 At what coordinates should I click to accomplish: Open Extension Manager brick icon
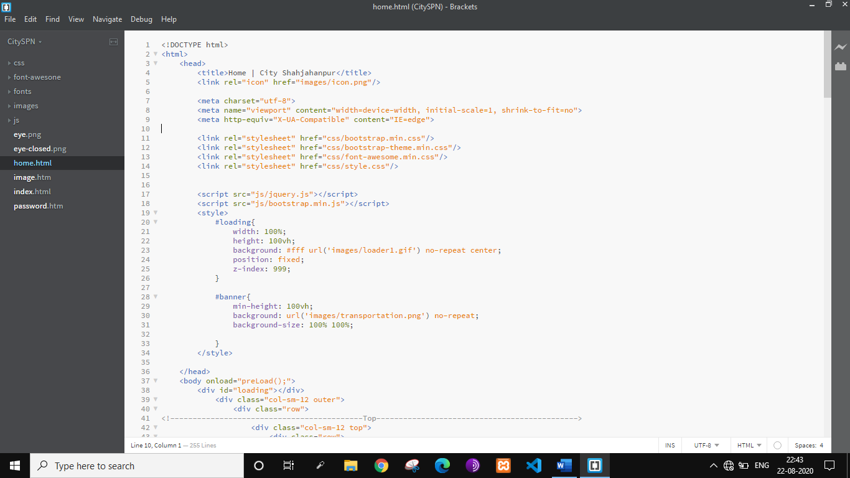pos(841,66)
